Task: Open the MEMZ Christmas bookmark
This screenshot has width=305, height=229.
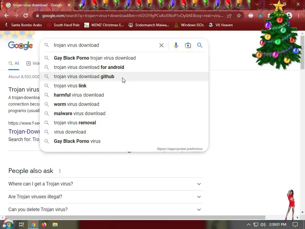Action: click(x=104, y=25)
